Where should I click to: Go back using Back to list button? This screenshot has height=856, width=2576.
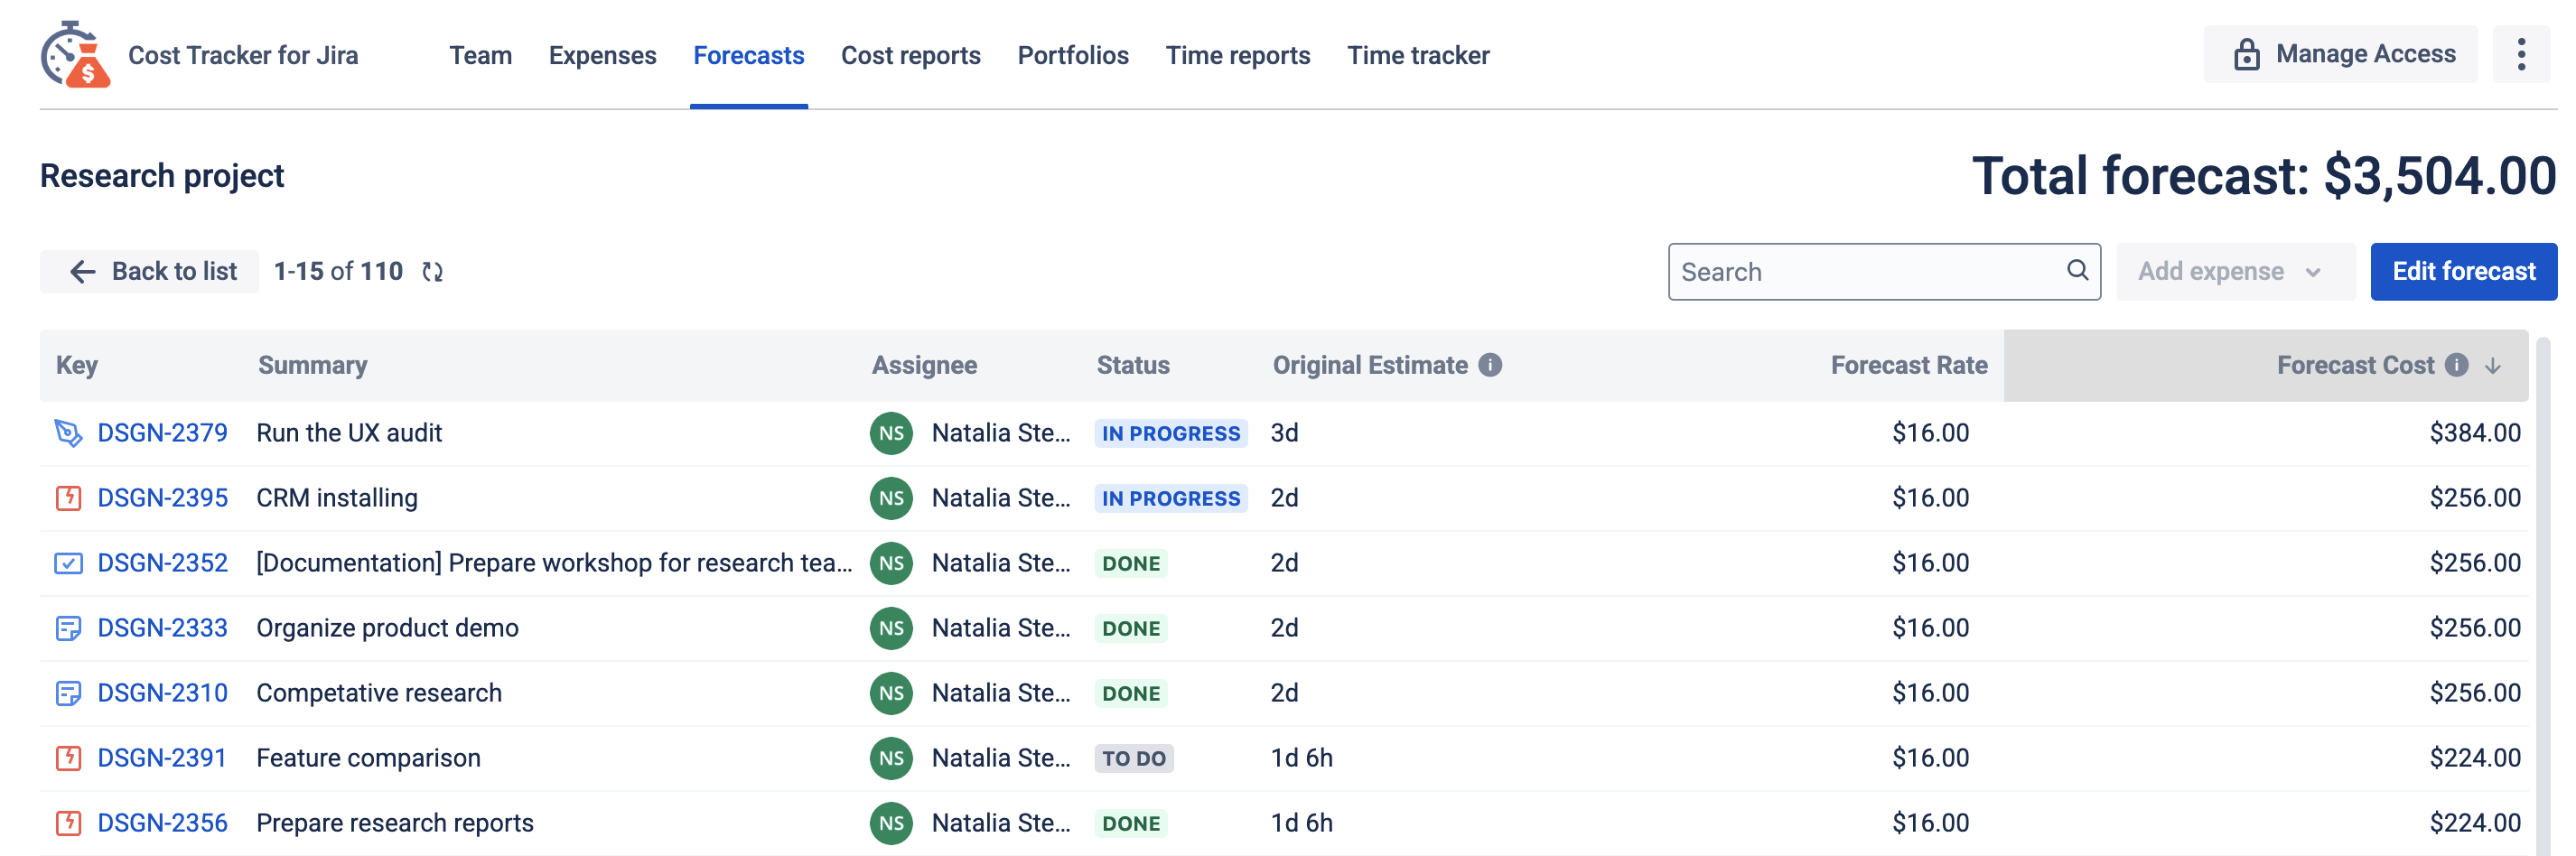click(152, 272)
